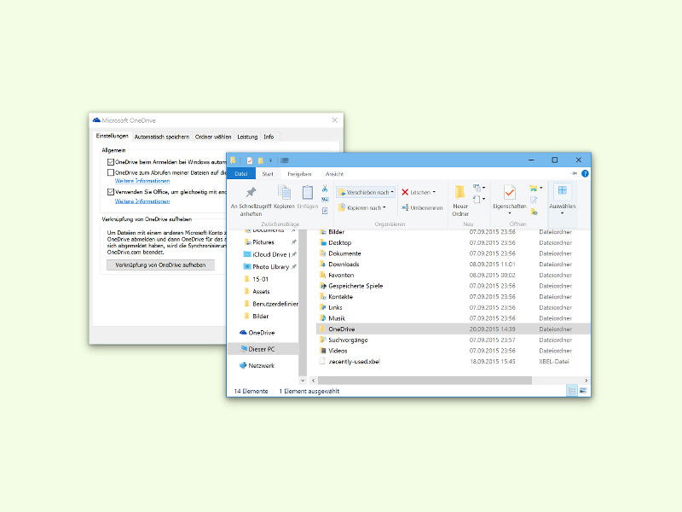Click the navigation pane scroll down arrow
682x512 pixels.
tap(303, 381)
